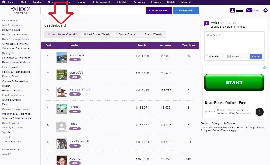270x165 pixels.
Task: Open Computers & Internet category
Action: [15, 44]
